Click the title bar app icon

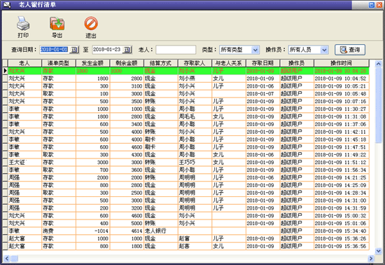click(x=7, y=5)
